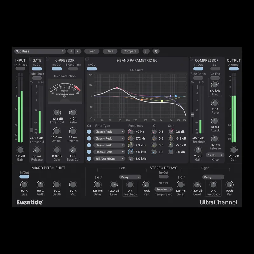The width and height of the screenshot is (254, 254).
Task: Click the Left delay Pan knob
Action: pyautogui.click(x=146, y=184)
